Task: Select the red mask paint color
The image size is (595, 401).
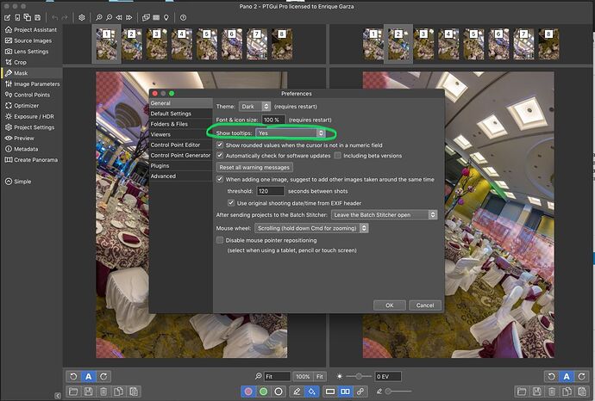Action: (249, 392)
